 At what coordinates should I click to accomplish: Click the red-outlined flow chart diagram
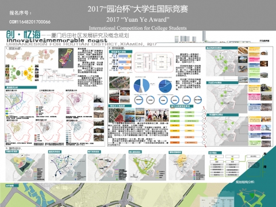(154, 62)
